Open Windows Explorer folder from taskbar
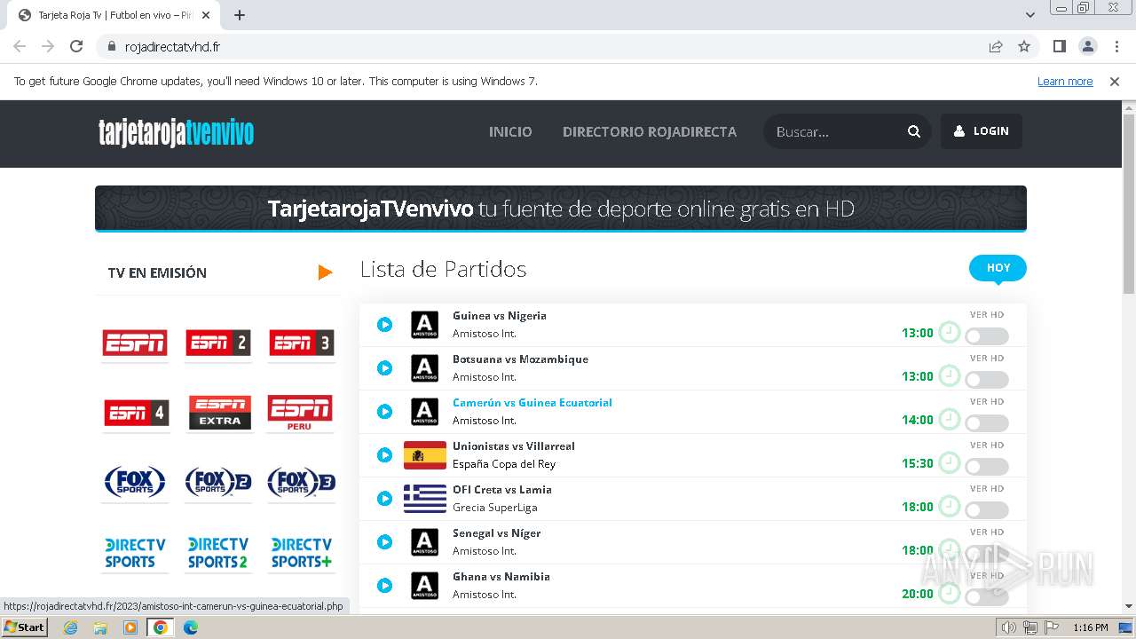Image resolution: width=1136 pixels, height=639 pixels. [x=100, y=627]
